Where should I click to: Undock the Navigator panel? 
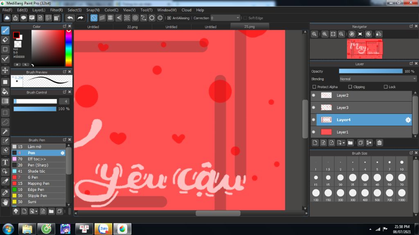(411, 26)
